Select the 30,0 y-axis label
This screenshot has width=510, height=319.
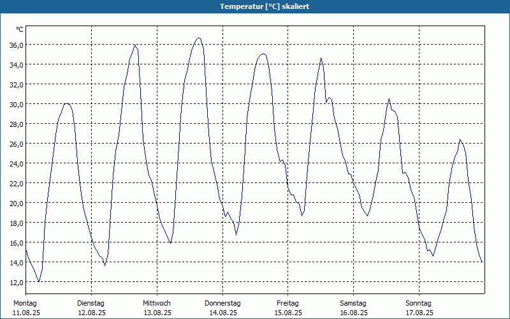(x=17, y=105)
